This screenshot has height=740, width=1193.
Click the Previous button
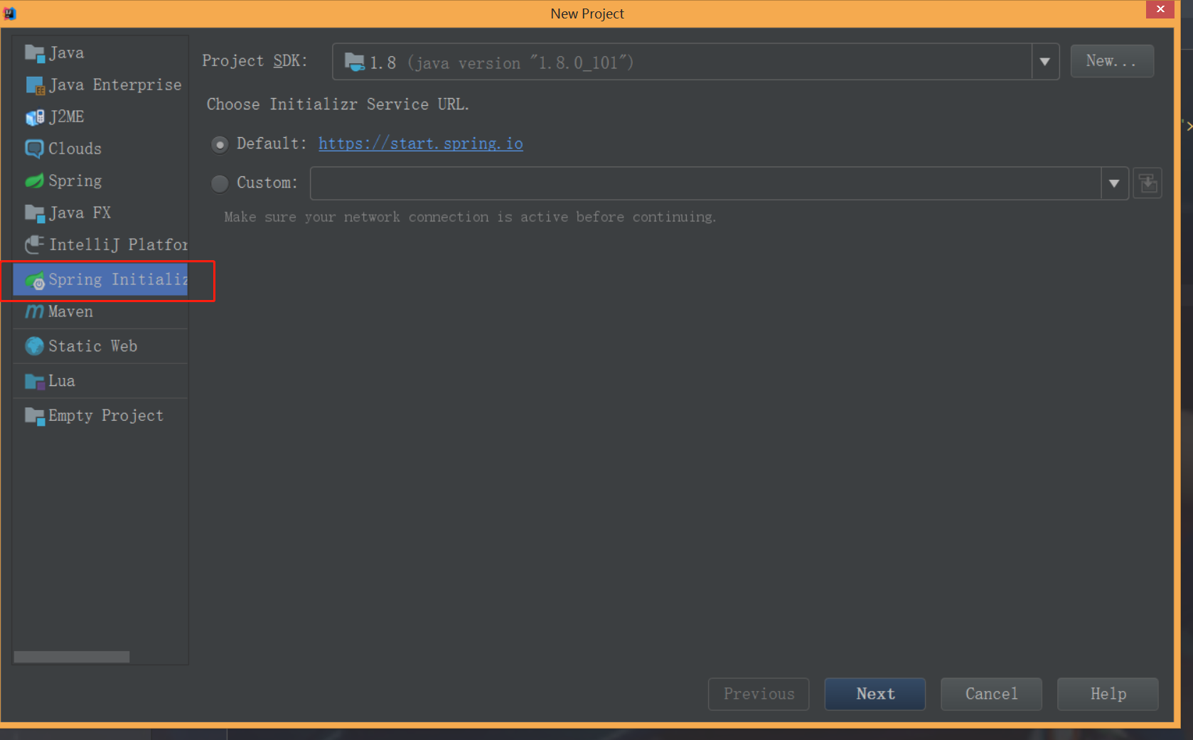[x=759, y=694]
